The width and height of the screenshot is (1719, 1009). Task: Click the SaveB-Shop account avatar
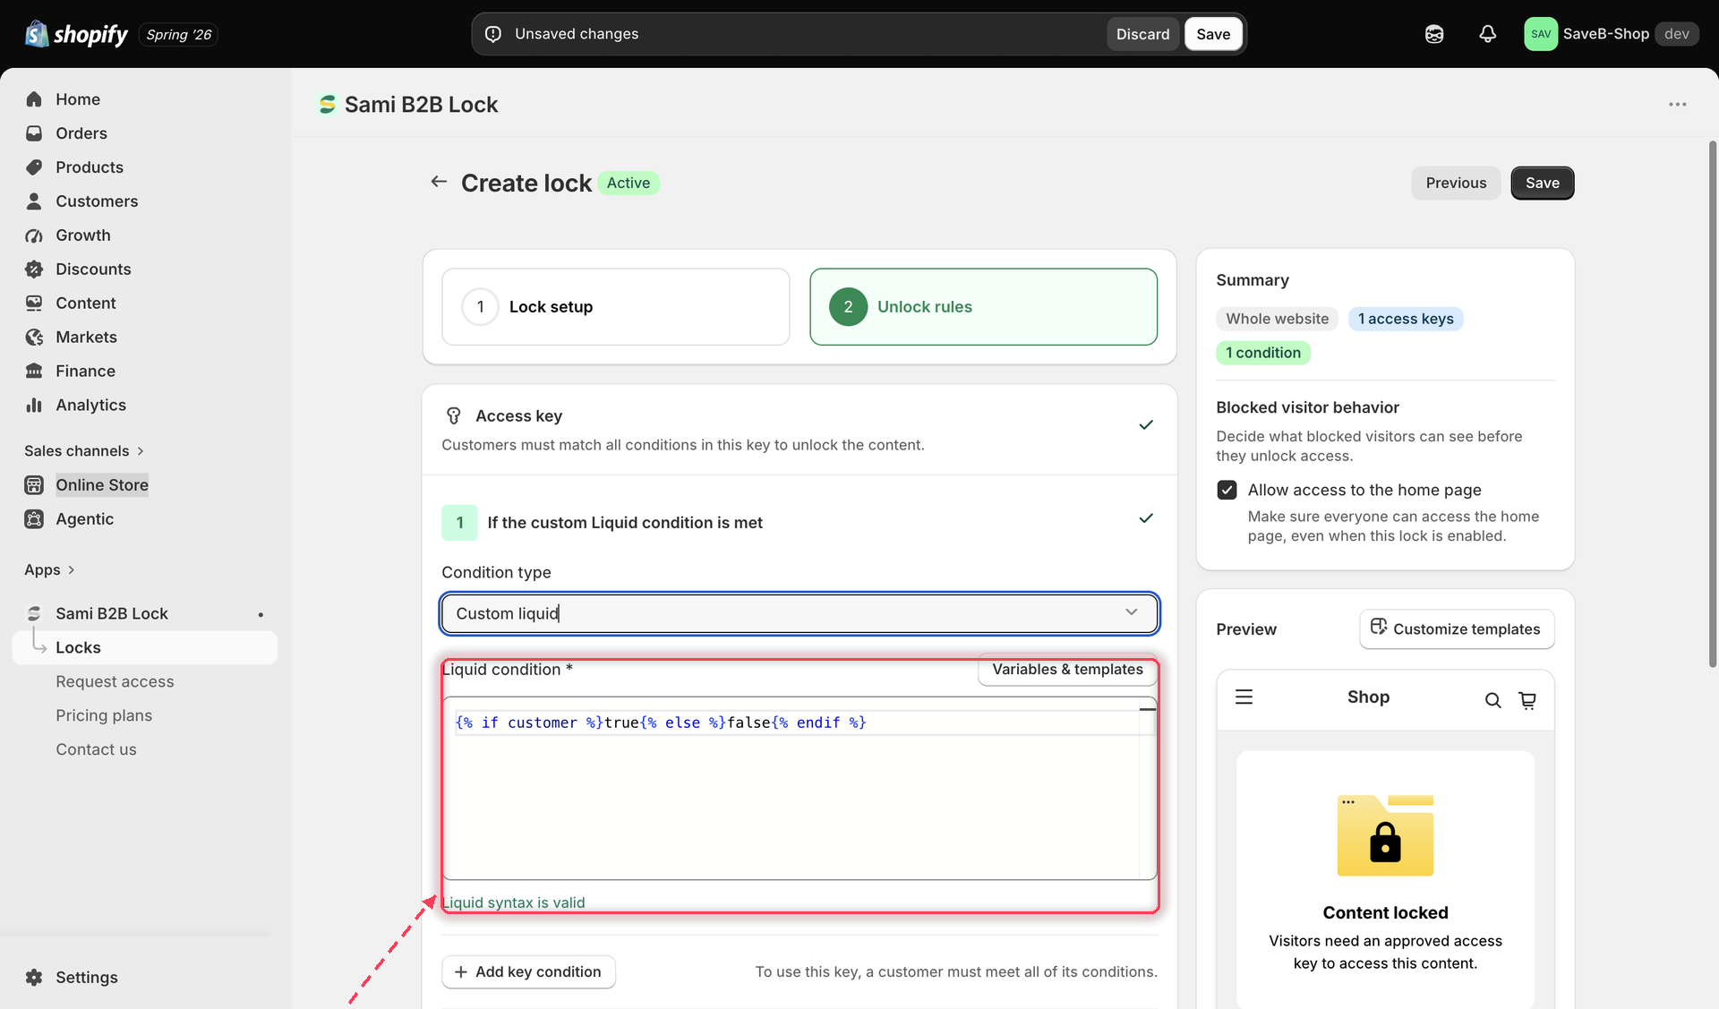click(x=1541, y=34)
